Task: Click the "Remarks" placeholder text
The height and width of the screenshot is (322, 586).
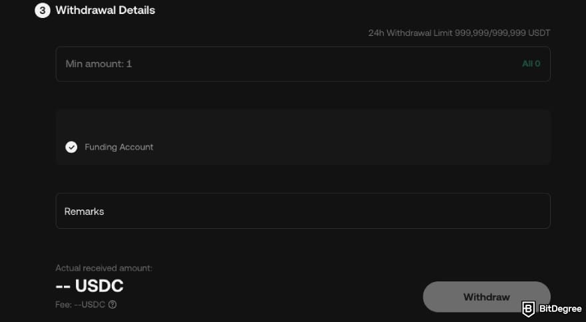Action: click(84, 212)
